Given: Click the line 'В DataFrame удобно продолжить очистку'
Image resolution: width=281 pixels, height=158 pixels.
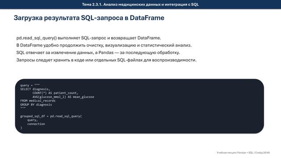Looking at the screenshot, I should (104, 45).
